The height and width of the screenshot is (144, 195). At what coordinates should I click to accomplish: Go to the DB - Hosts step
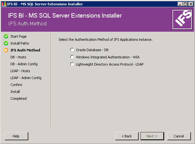pos(18,57)
